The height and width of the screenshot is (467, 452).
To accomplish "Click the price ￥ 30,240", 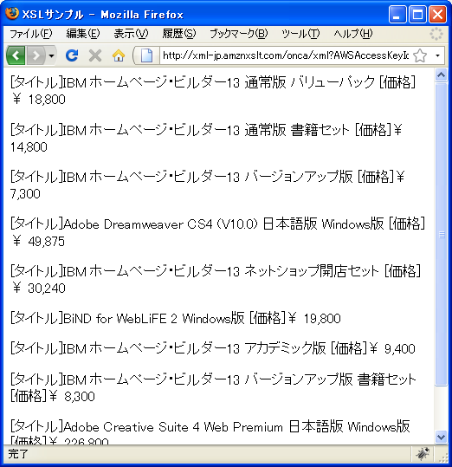I will tap(38, 289).
